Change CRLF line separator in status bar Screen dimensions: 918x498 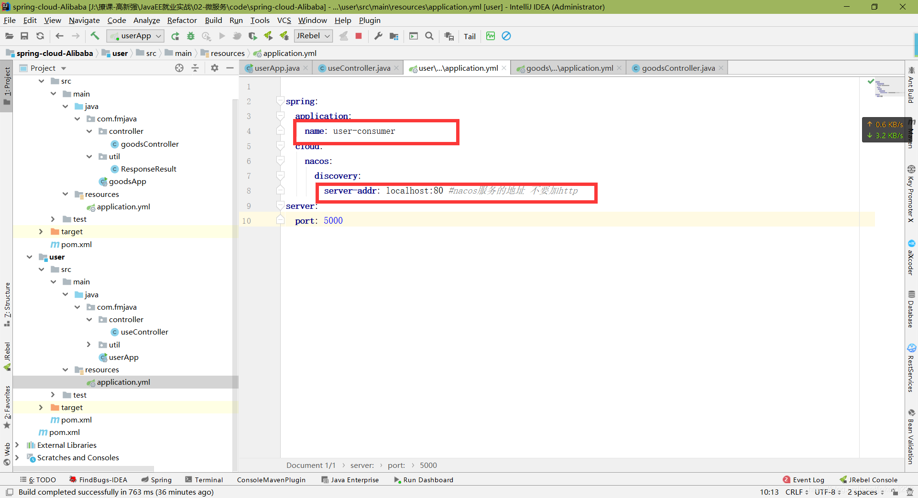pyautogui.click(x=797, y=492)
